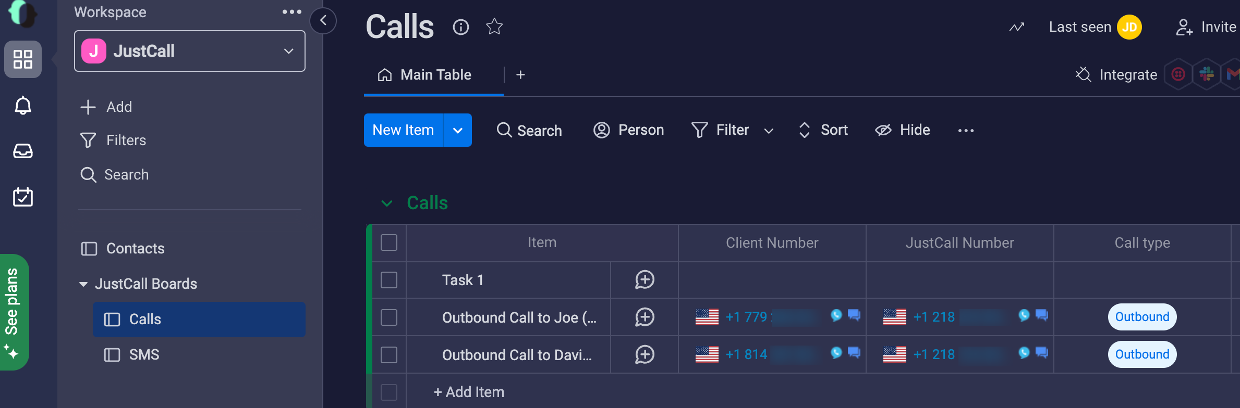Open the Outbound Call to Joe item
Screen dimensions: 1240x408
(x=519, y=318)
